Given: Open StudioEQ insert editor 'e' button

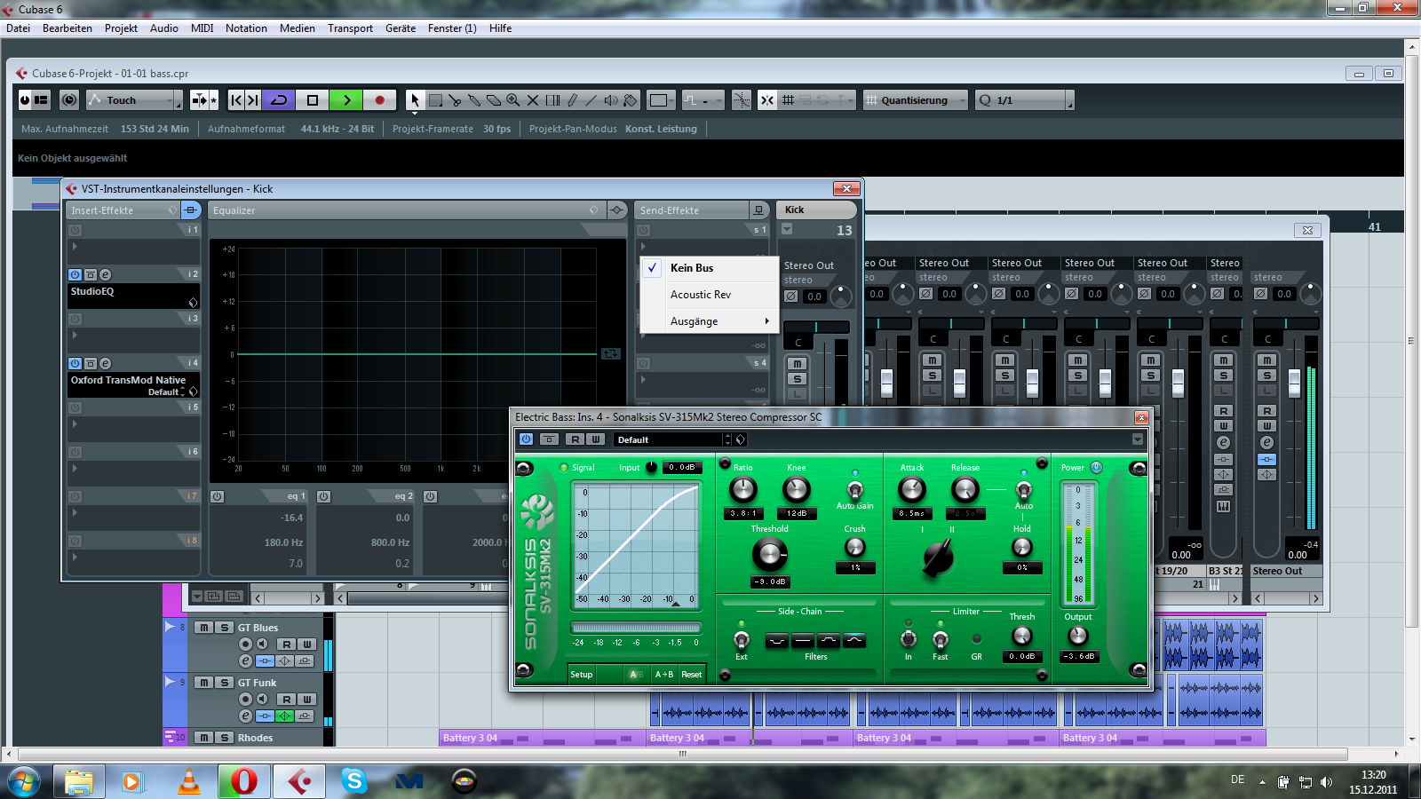Looking at the screenshot, I should 105,275.
